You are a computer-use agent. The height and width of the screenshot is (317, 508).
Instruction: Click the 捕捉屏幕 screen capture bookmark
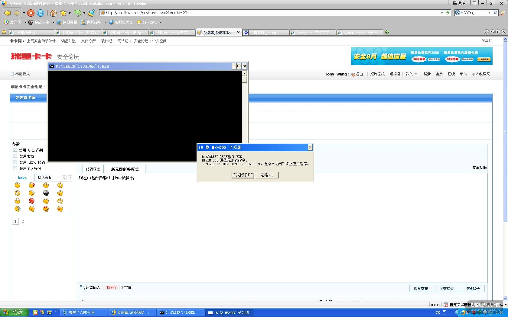(x=67, y=22)
